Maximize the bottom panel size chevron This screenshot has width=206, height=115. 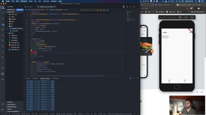pos(134,78)
